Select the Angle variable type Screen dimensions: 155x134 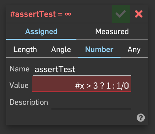click(61, 49)
